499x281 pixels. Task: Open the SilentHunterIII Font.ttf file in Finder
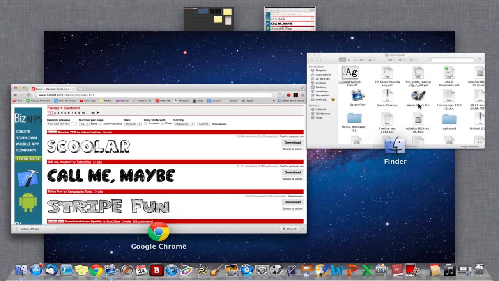351,76
